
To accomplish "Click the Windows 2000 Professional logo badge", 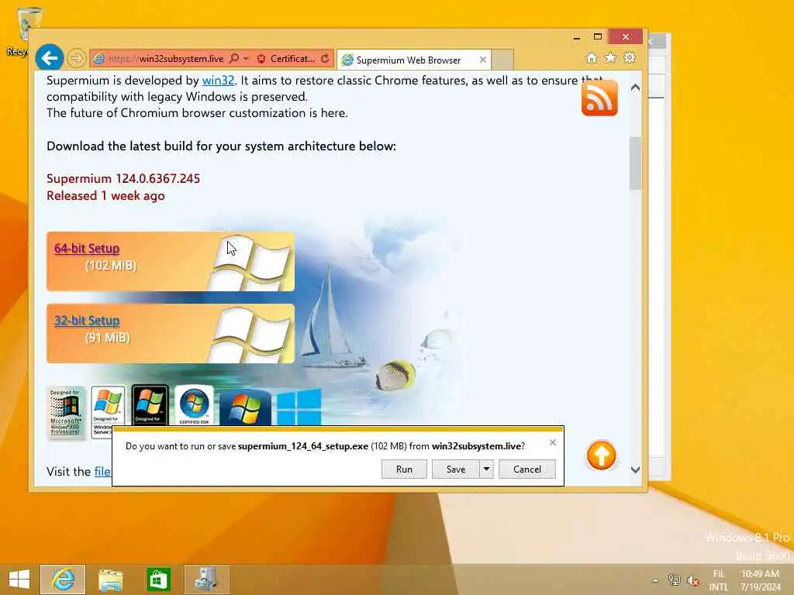I will pyautogui.click(x=65, y=412).
